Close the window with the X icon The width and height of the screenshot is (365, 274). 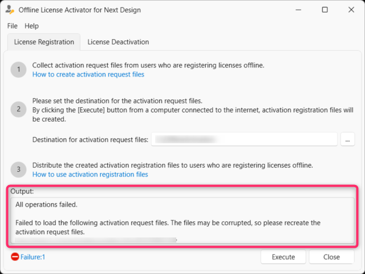pyautogui.click(x=351, y=10)
